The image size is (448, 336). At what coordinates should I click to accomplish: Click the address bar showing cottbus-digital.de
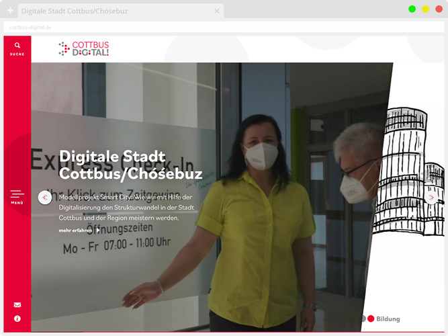point(201,28)
